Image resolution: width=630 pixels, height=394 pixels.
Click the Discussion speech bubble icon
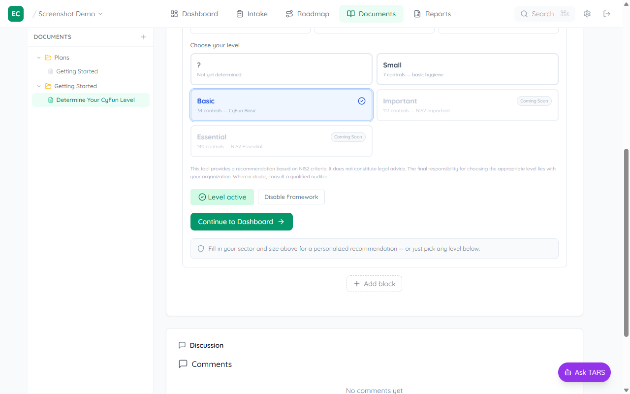coord(183,345)
